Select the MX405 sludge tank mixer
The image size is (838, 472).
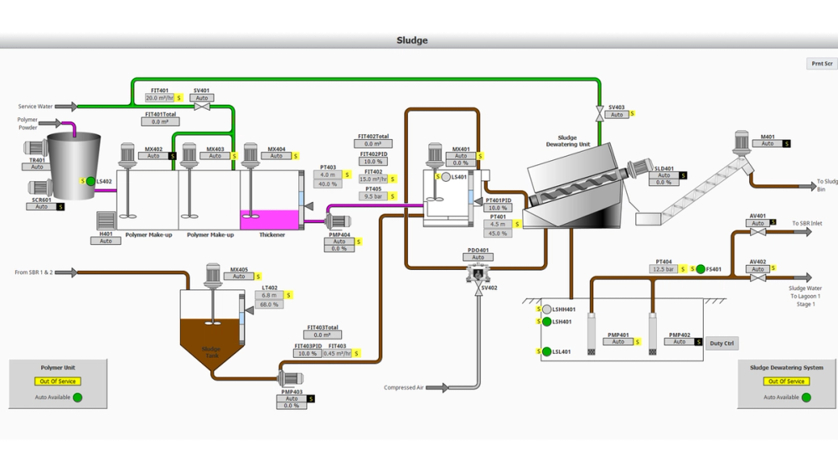(x=213, y=276)
